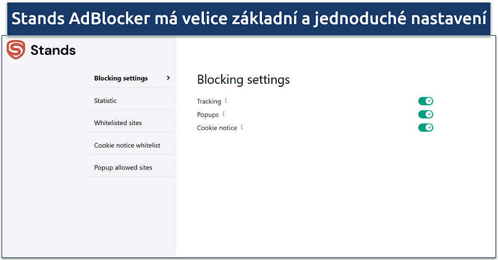The width and height of the screenshot is (498, 260).
Task: Click the Czech caption banner at top
Action: pos(248,19)
